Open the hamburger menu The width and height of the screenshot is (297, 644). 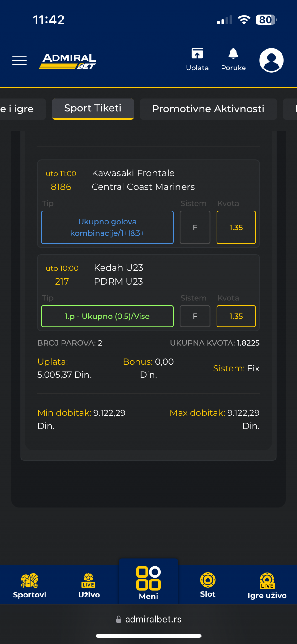pos(19,60)
